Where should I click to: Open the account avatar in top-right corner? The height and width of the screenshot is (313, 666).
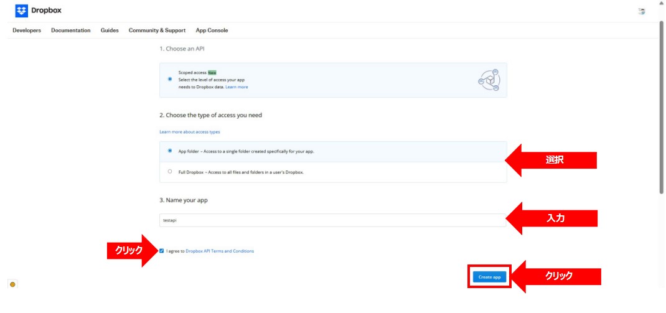click(642, 11)
